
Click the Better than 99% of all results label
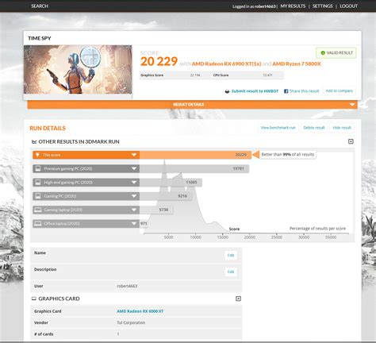pyautogui.click(x=288, y=155)
